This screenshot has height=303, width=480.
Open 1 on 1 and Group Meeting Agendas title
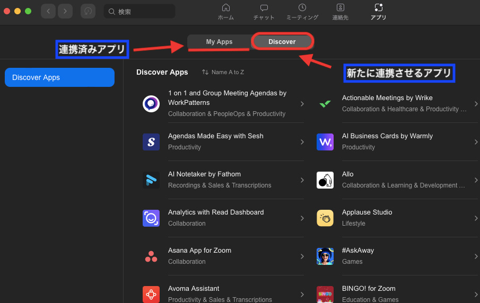tap(227, 98)
